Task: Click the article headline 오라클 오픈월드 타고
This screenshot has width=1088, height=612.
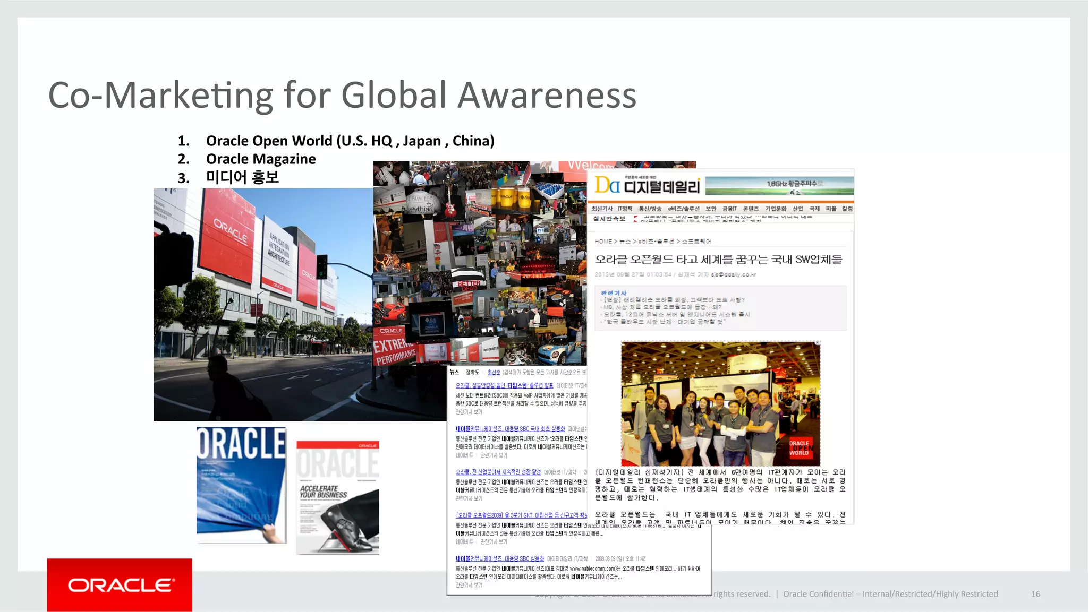Action: pos(718,260)
